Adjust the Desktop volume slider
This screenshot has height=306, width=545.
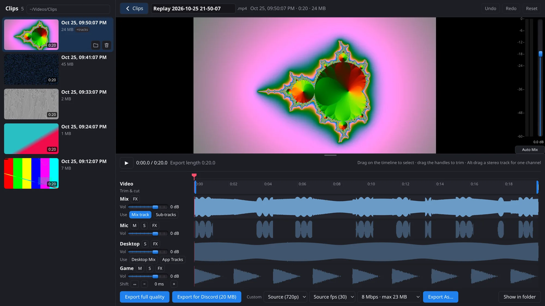coord(148,252)
